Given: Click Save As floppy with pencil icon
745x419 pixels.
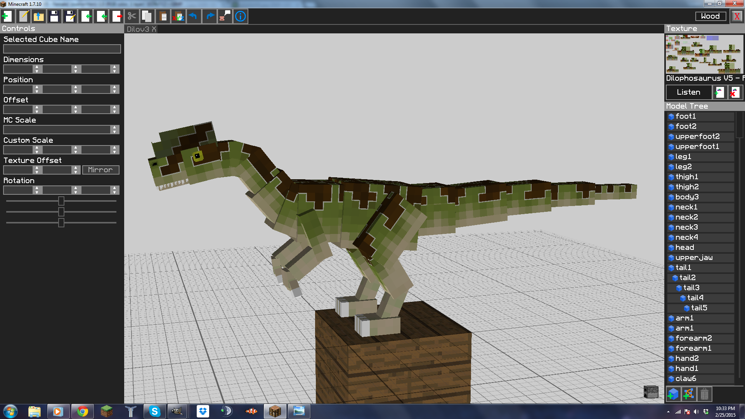Looking at the screenshot, I should click(70, 16).
